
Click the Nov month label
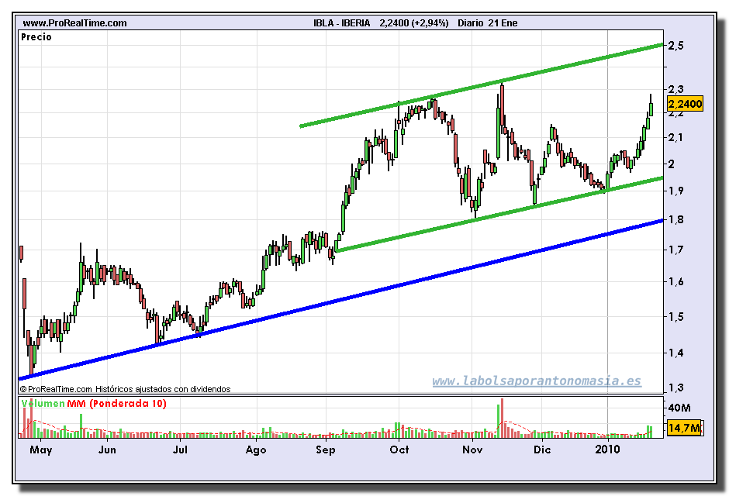472,449
